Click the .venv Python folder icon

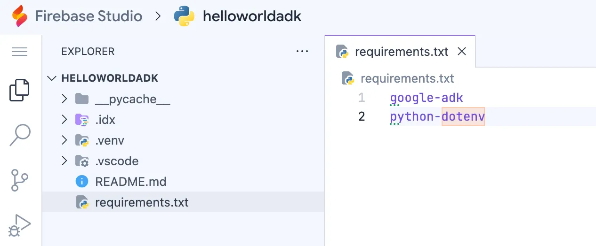click(x=82, y=140)
